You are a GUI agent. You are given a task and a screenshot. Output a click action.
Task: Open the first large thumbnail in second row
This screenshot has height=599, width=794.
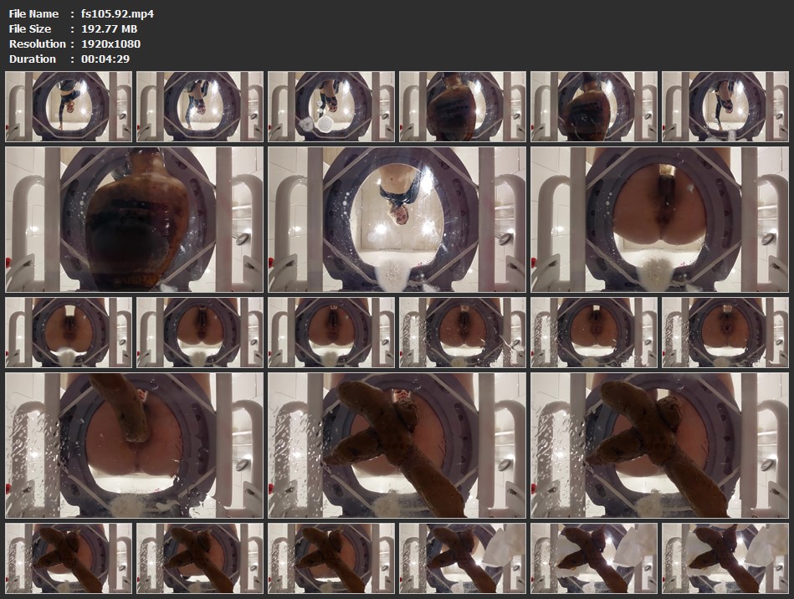134,220
